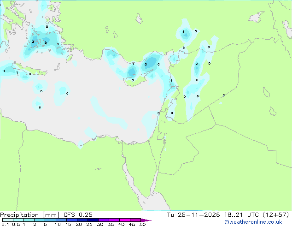Click the "0.1" legend scale value

(5, 224)
